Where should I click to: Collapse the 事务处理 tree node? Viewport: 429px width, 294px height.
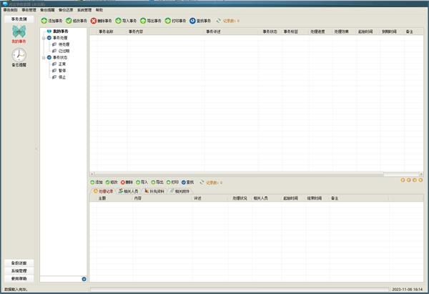coord(44,38)
